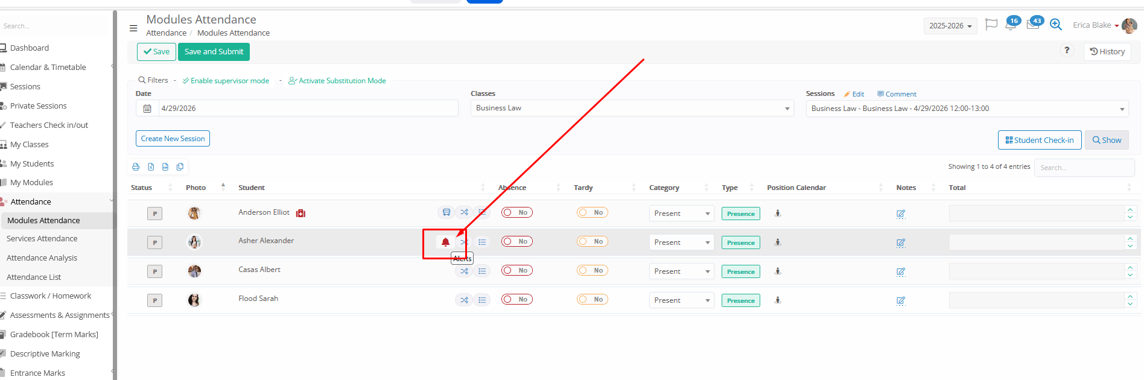Screen dimensions: 1144x380
Task: Toggle Absence switch for Flood Sarah
Action: (x=516, y=299)
